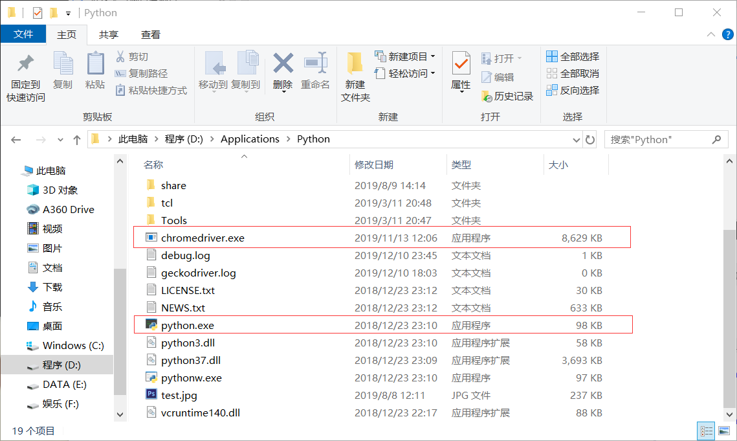Click the Delete red X icon
This screenshot has height=441, width=737.
283,64
